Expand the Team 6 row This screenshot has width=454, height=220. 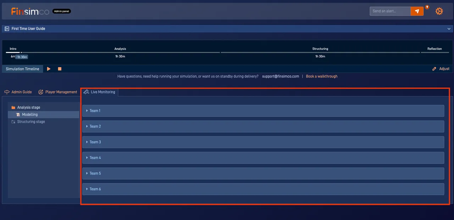(263, 189)
